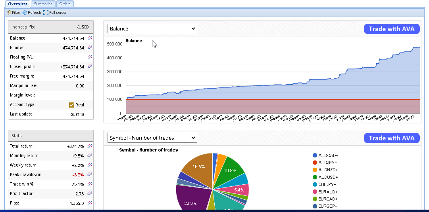Viewport: 429px width, 212px height.
Task: Open the Balance chart type dropdown
Action: [x=152, y=28]
